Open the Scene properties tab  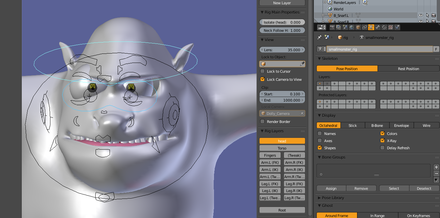coord(345,28)
